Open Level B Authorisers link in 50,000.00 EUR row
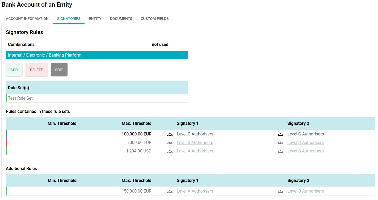Image resolution: width=378 pixels, height=200 pixels. pos(305,191)
